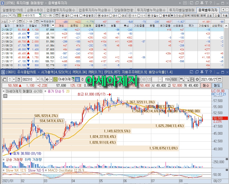Click the help question mark in the 0796 title bar
The width and height of the screenshot is (229, 184).
tap(211, 3)
